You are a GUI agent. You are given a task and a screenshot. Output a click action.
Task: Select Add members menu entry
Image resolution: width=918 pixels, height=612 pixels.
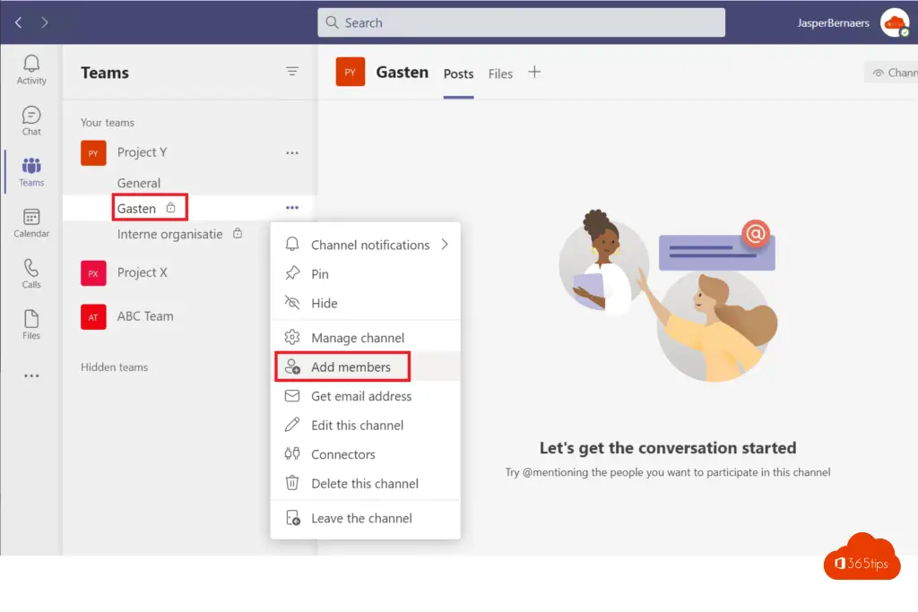click(351, 367)
